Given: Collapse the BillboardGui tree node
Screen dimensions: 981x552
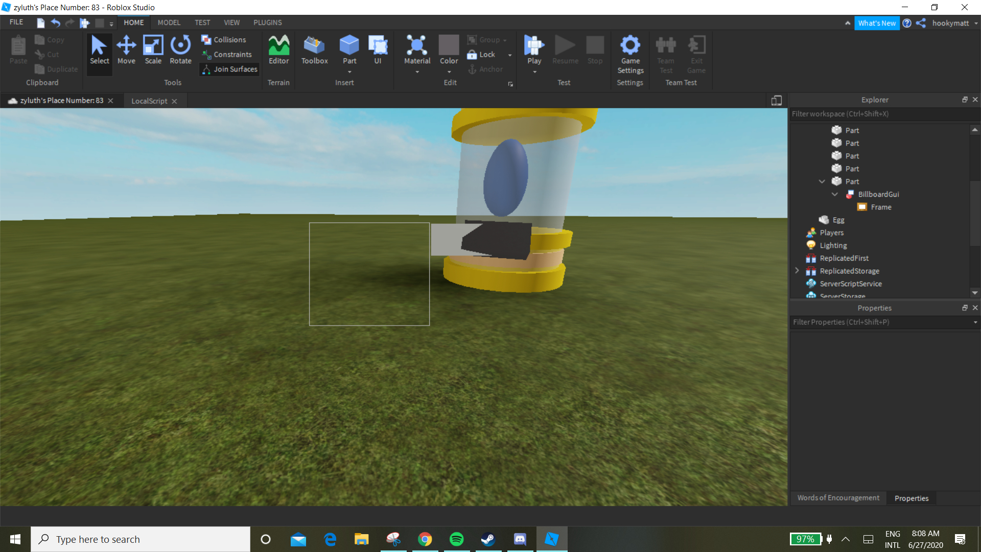Looking at the screenshot, I should click(834, 194).
